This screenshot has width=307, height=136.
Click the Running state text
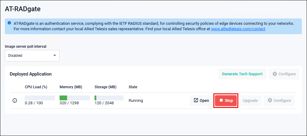tap(136, 101)
